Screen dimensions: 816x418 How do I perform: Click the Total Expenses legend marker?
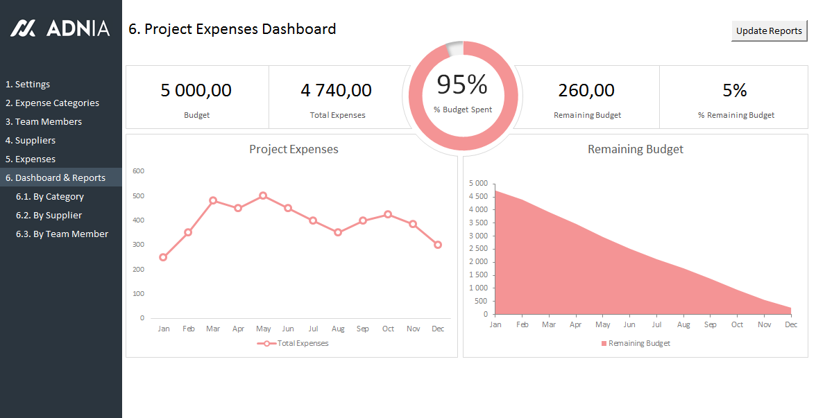266,343
